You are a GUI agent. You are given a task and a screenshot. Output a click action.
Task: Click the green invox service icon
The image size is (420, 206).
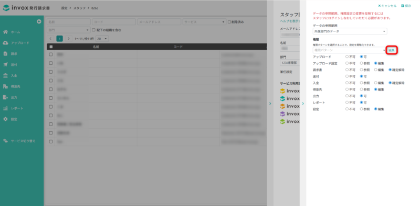pos(282,121)
